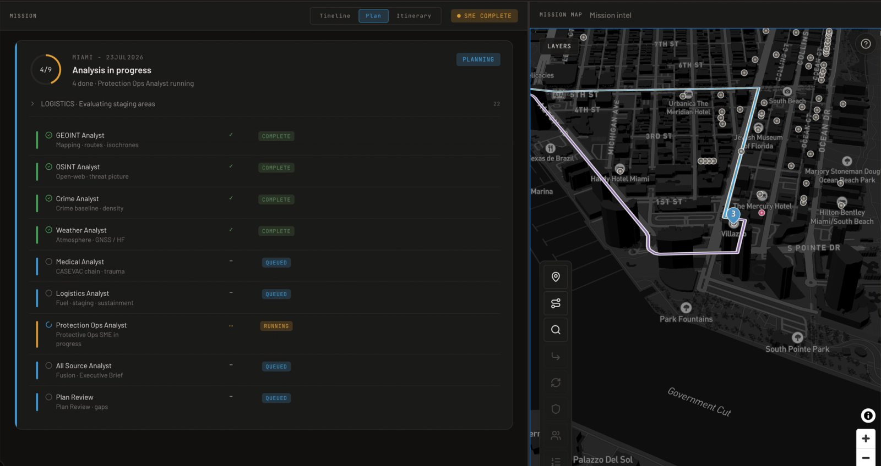Open the Mission intel tab

coord(611,15)
